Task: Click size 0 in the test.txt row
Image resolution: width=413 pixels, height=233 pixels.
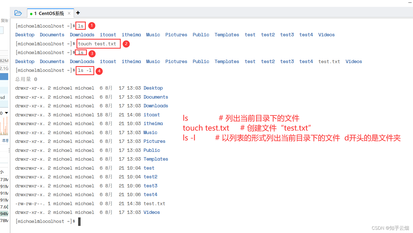Action: tap(101, 203)
